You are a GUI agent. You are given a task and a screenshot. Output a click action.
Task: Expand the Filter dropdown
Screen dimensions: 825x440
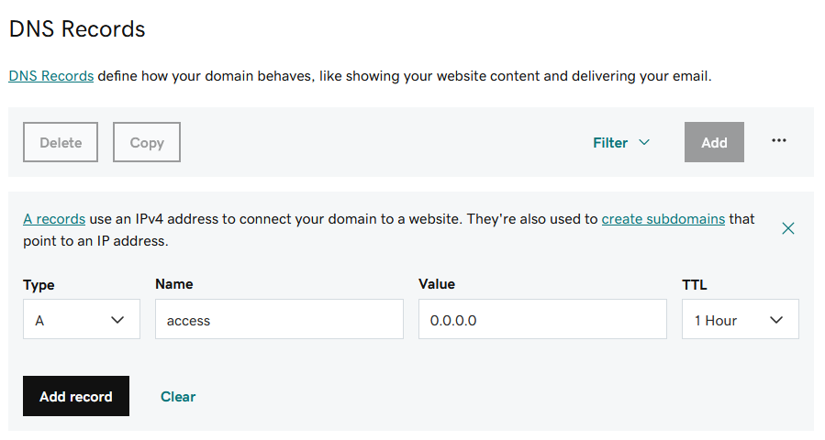click(621, 142)
